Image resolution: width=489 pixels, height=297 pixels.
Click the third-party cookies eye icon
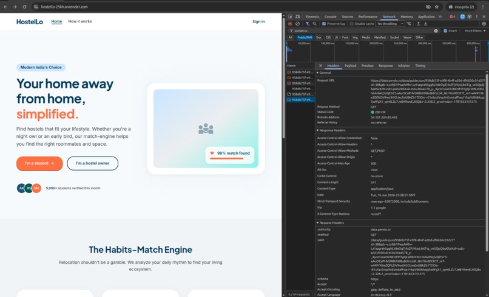428,7
